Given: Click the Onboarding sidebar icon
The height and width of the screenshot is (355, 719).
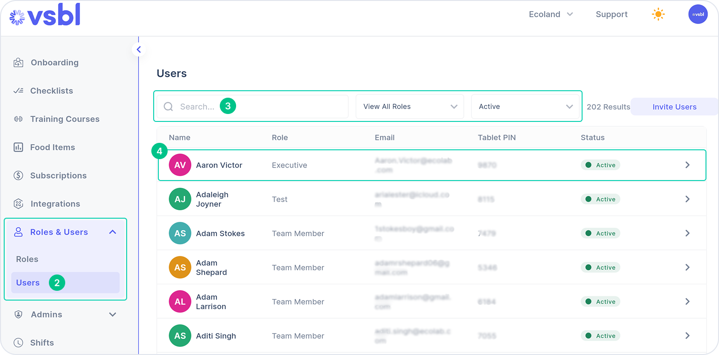Looking at the screenshot, I should click(x=18, y=63).
